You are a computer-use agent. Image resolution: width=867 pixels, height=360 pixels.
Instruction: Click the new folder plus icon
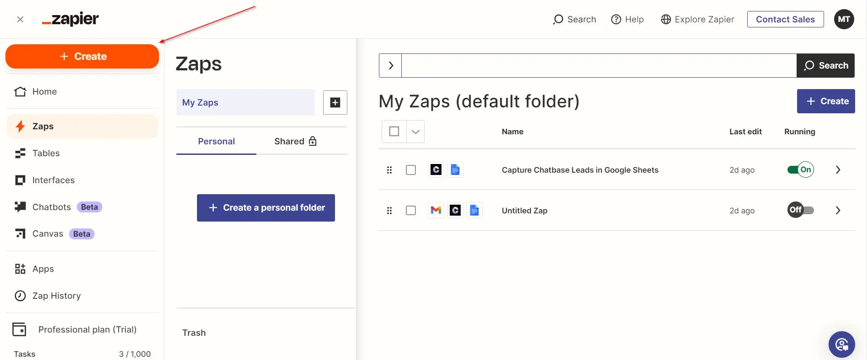[335, 102]
